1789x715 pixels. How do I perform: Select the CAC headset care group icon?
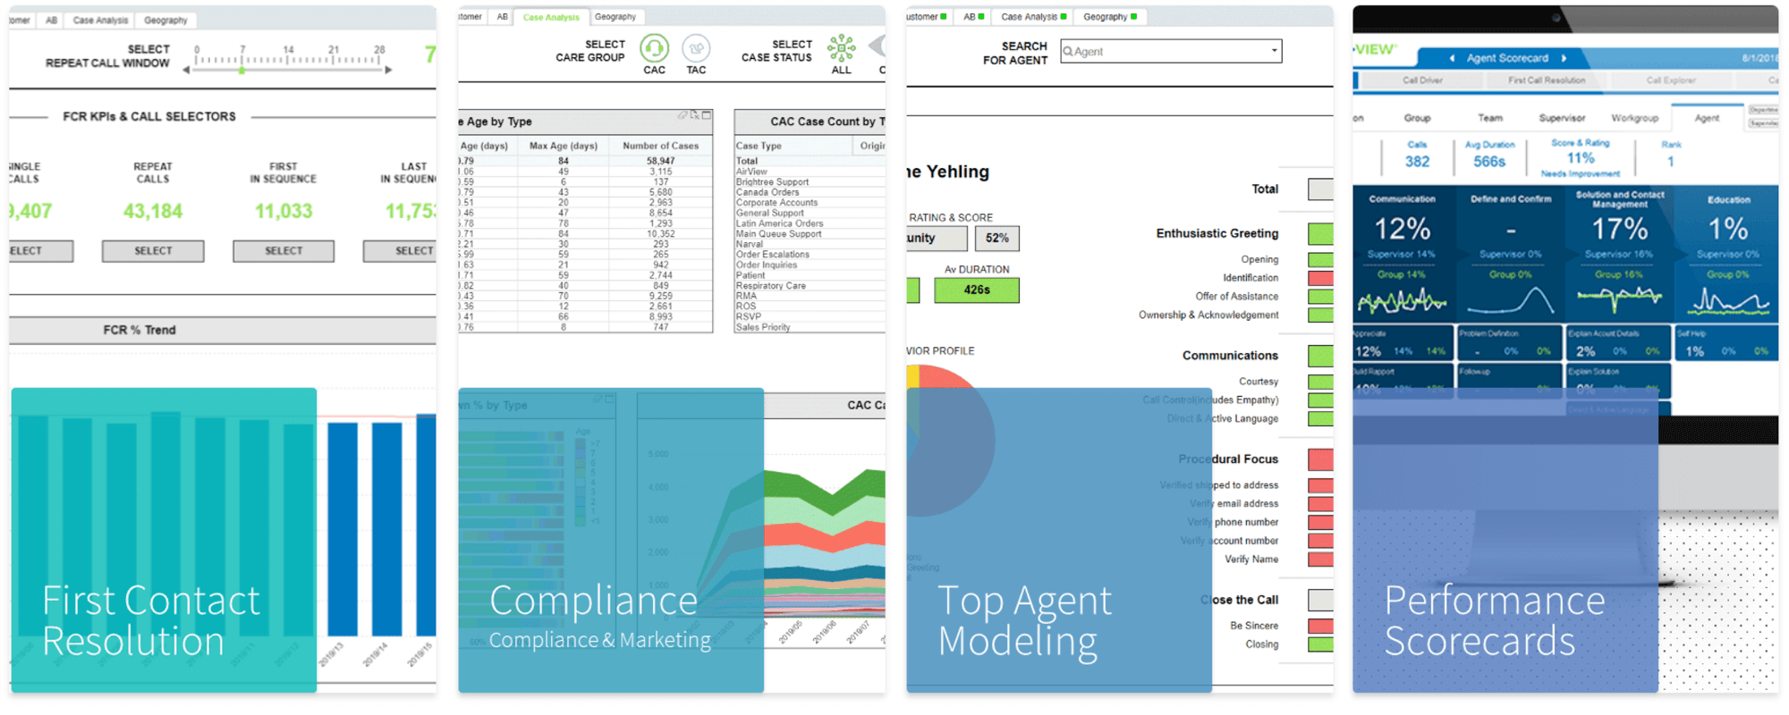coord(654,47)
